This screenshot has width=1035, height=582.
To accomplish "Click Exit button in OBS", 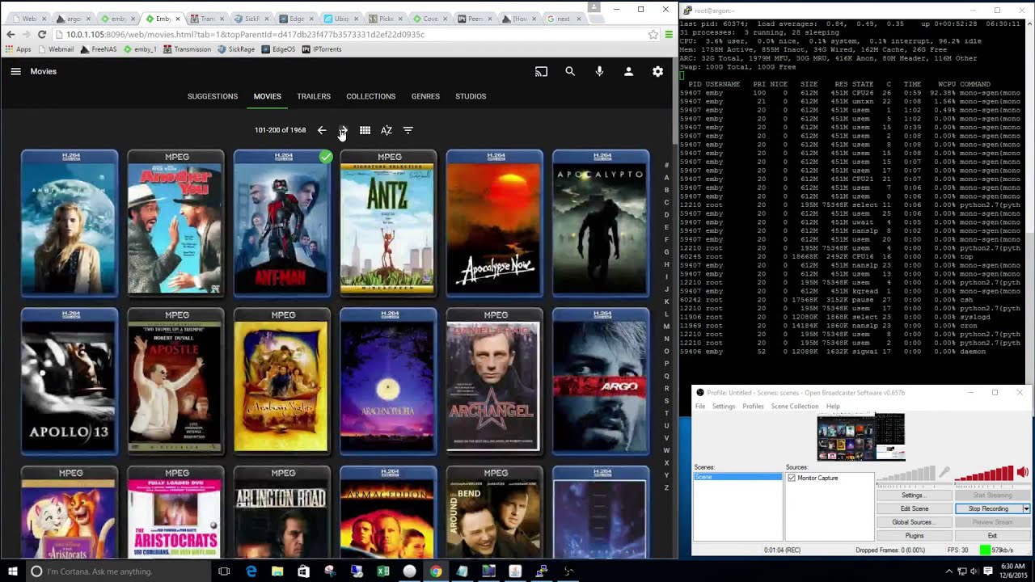I will (x=992, y=535).
